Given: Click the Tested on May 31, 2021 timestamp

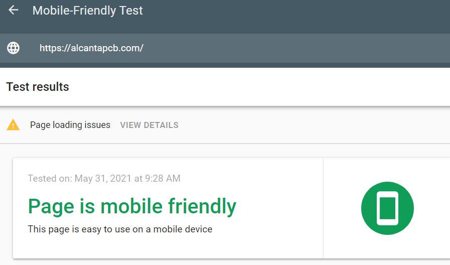Looking at the screenshot, I should (104, 178).
